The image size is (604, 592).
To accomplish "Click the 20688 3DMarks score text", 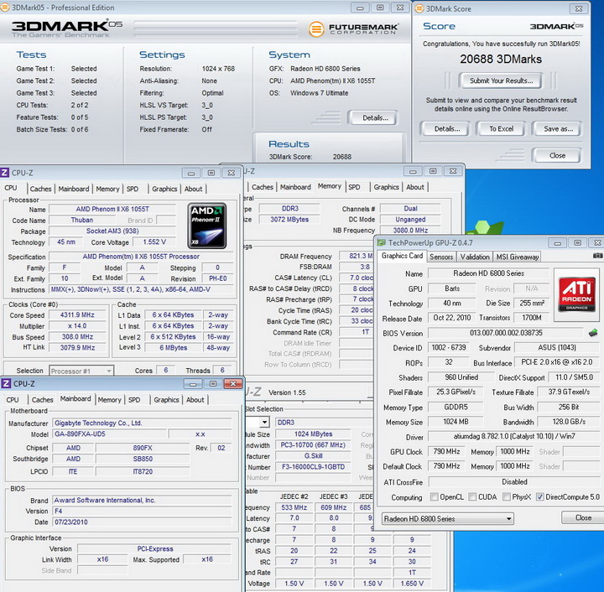I will point(501,59).
